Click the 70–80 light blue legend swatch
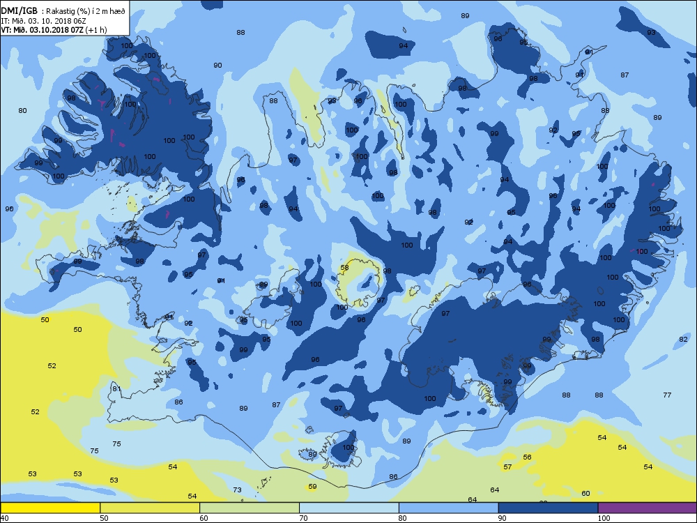The image size is (697, 523). pyautogui.click(x=349, y=508)
